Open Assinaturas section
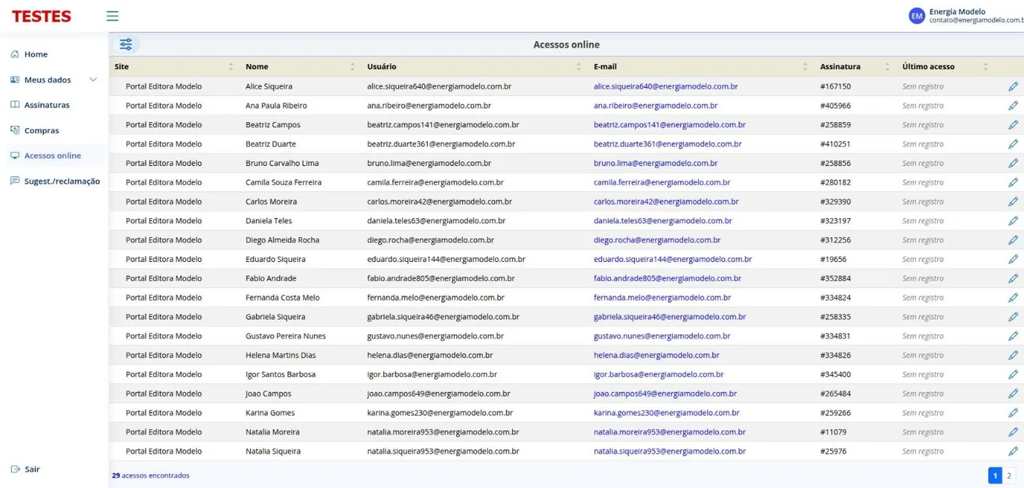This screenshot has height=488, width=1024. 47,105
